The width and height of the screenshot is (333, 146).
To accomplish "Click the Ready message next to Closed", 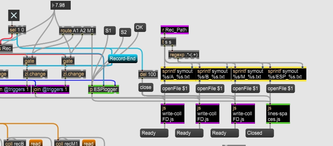I will tap(225, 133).
